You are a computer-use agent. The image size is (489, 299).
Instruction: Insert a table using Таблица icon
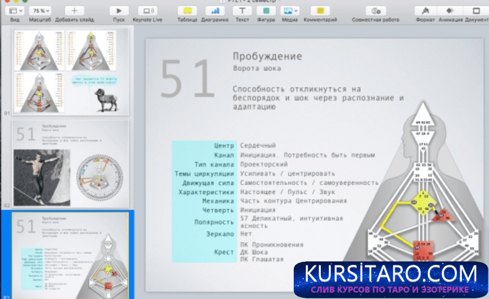[188, 11]
